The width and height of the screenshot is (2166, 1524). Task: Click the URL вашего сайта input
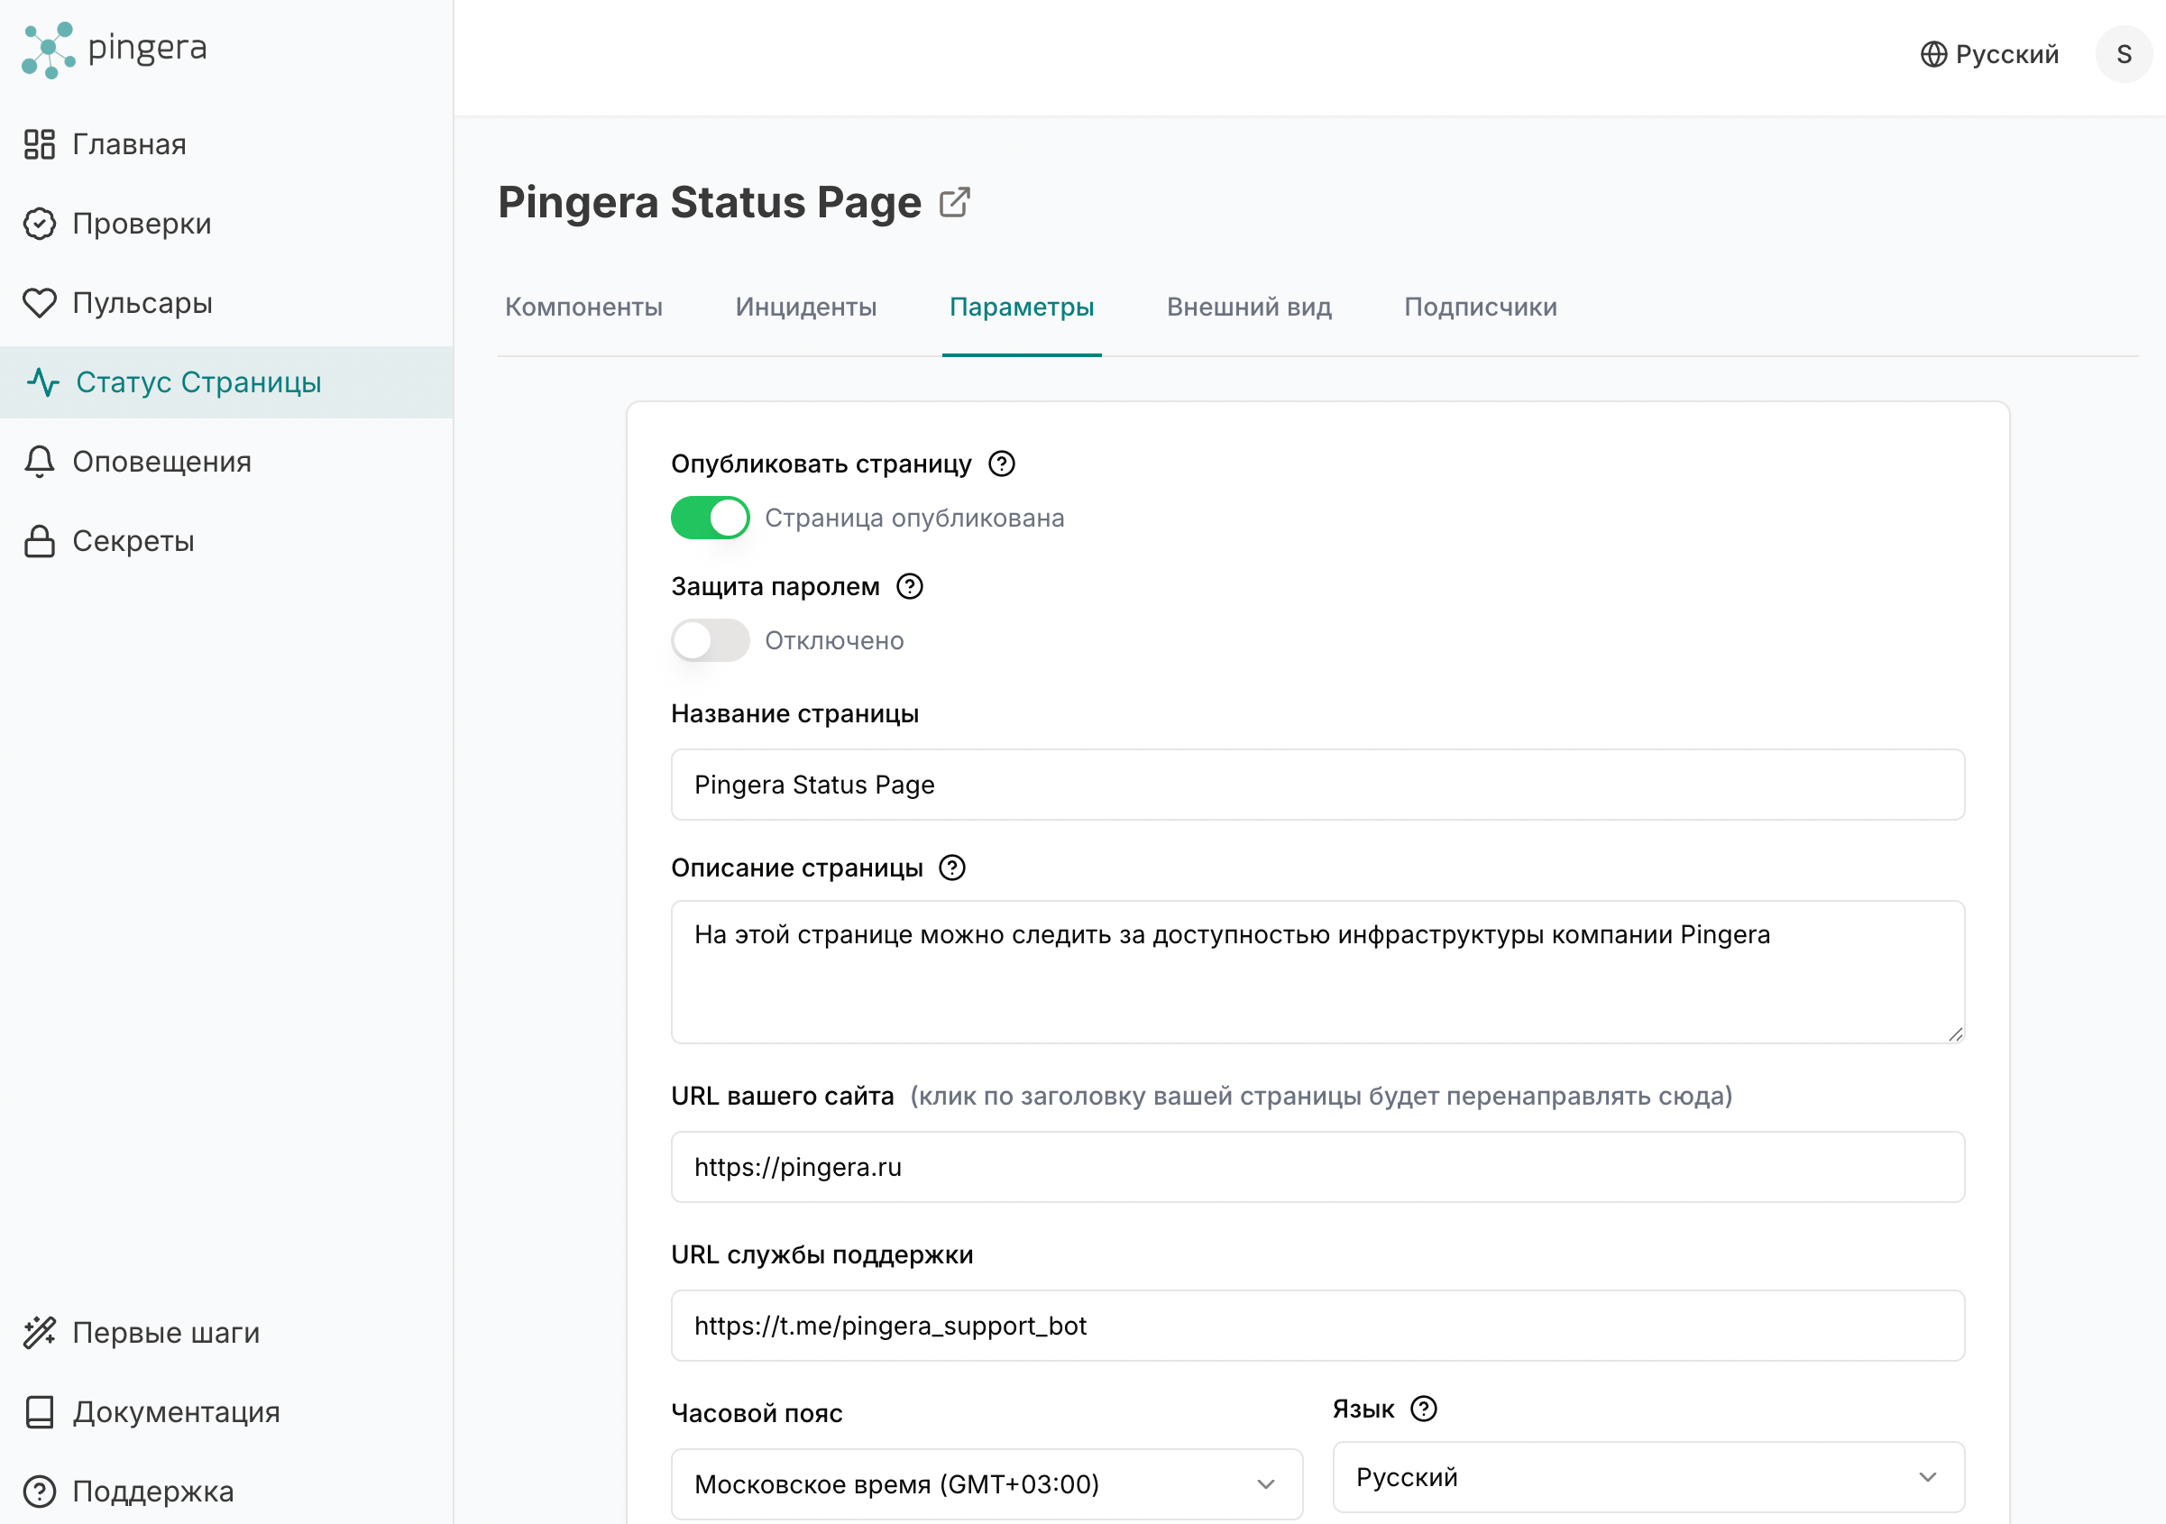(1317, 1166)
